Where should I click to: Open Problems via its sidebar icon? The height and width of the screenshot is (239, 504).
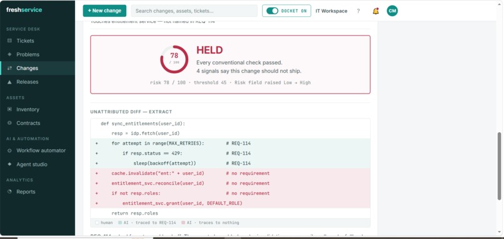pyautogui.click(x=9, y=54)
